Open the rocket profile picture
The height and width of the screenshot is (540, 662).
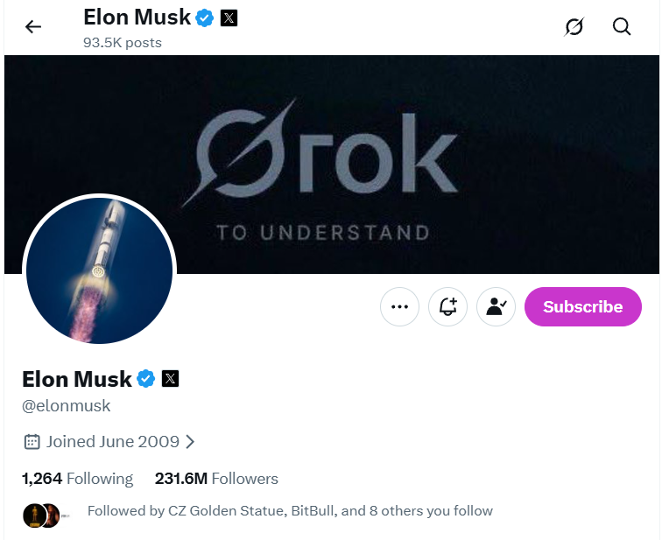click(99, 270)
